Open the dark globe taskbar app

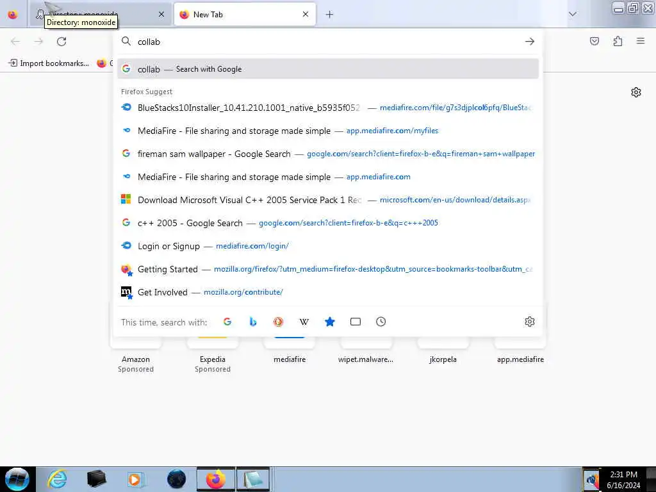tap(176, 479)
